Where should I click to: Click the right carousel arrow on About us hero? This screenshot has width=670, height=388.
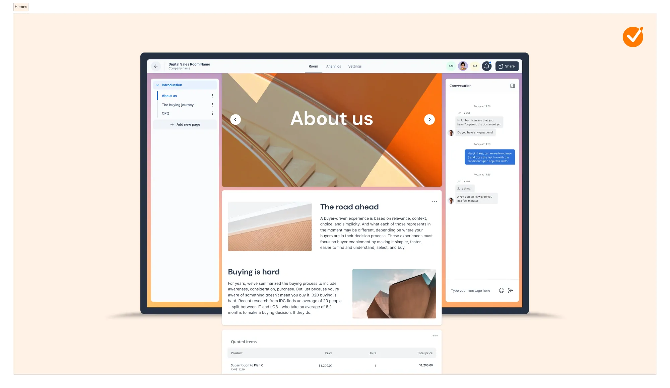point(429,119)
